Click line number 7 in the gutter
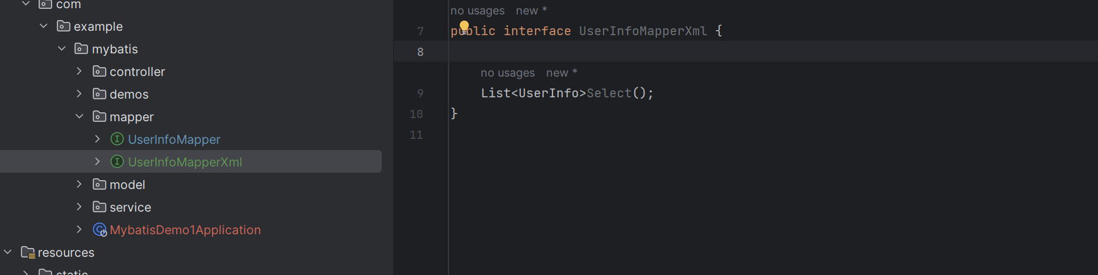Image resolution: width=1098 pixels, height=275 pixels. tap(420, 31)
